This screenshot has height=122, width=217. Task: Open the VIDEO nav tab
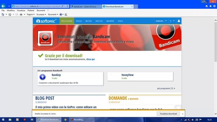click(120, 21)
